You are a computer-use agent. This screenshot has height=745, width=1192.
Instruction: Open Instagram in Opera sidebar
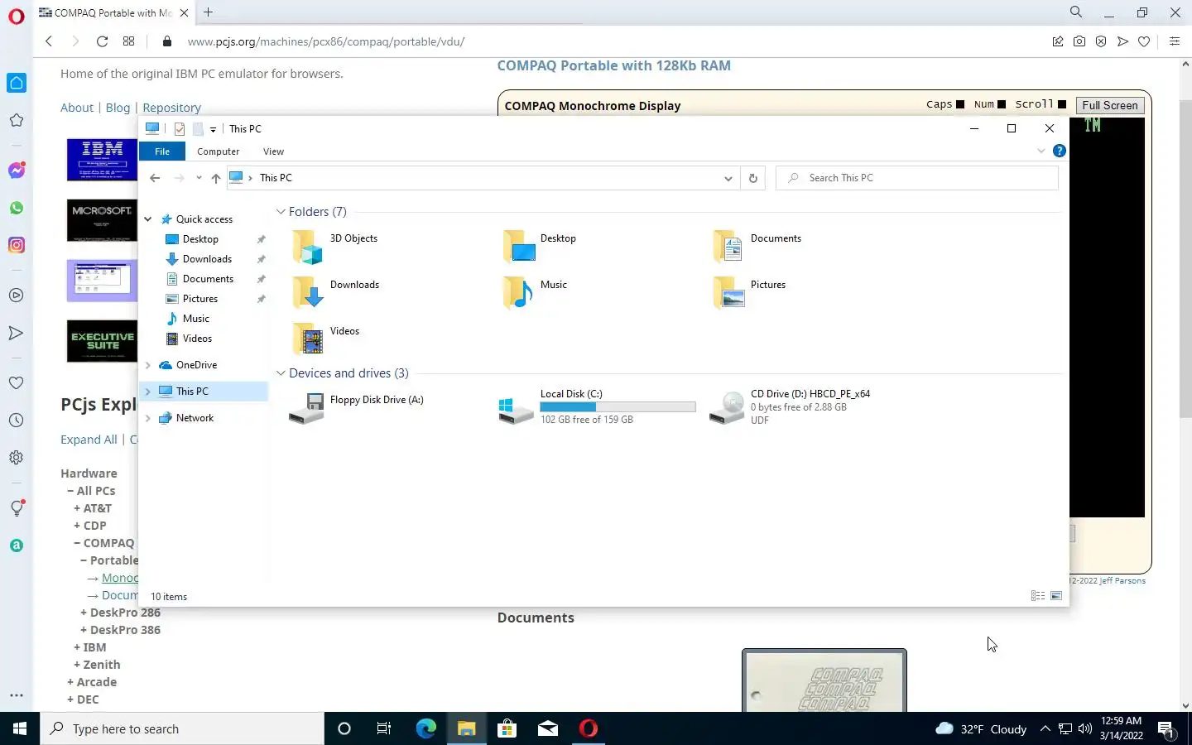point(17,245)
